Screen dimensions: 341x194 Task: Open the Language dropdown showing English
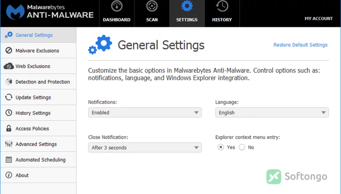pos(272,112)
